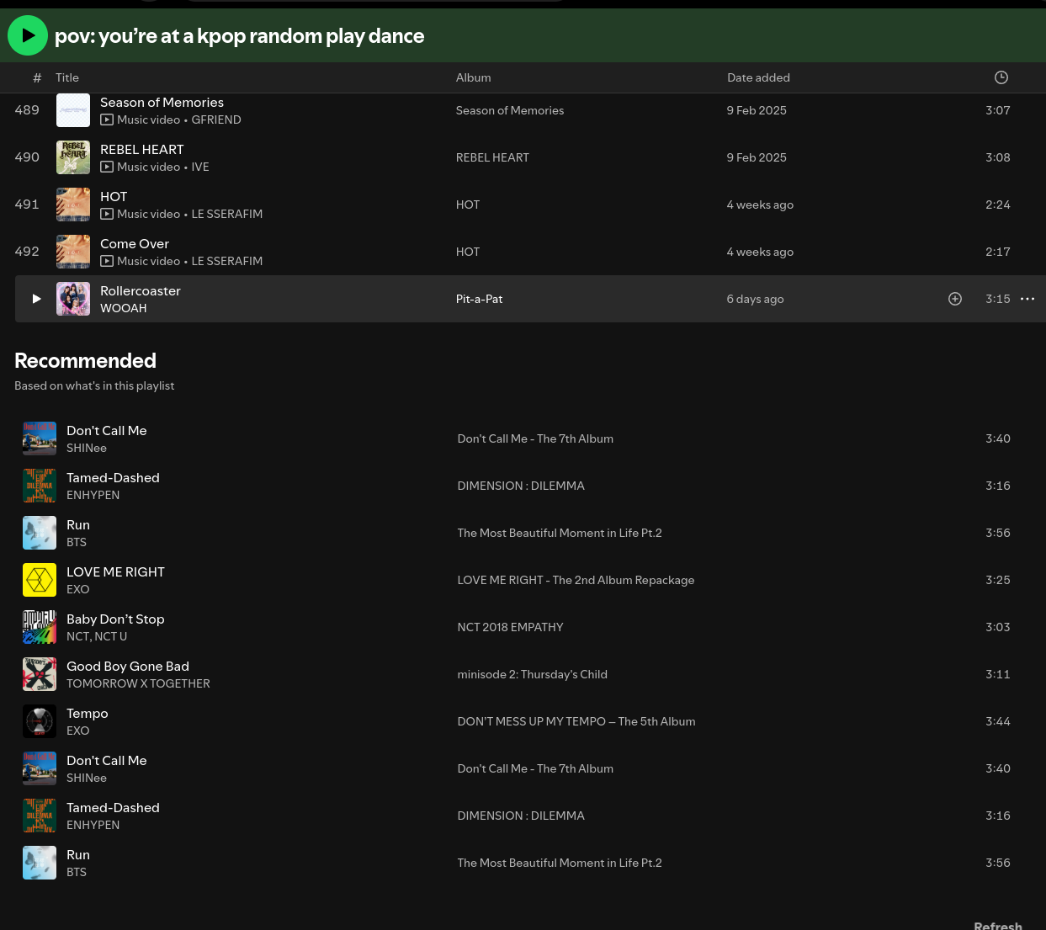Click music video icon under HOT
1046x930 pixels.
pos(107,214)
